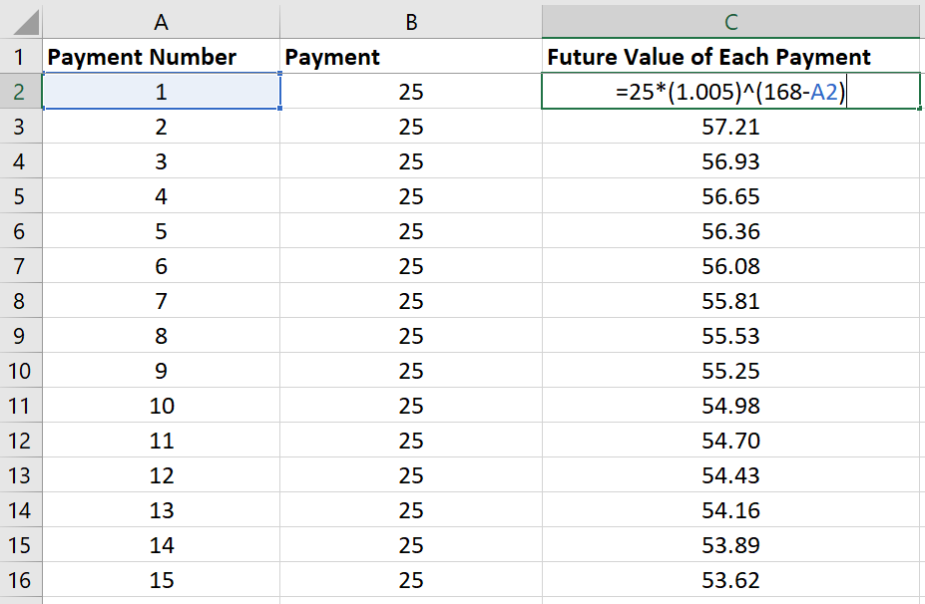Click the cell containing 53.62

[x=730, y=580]
